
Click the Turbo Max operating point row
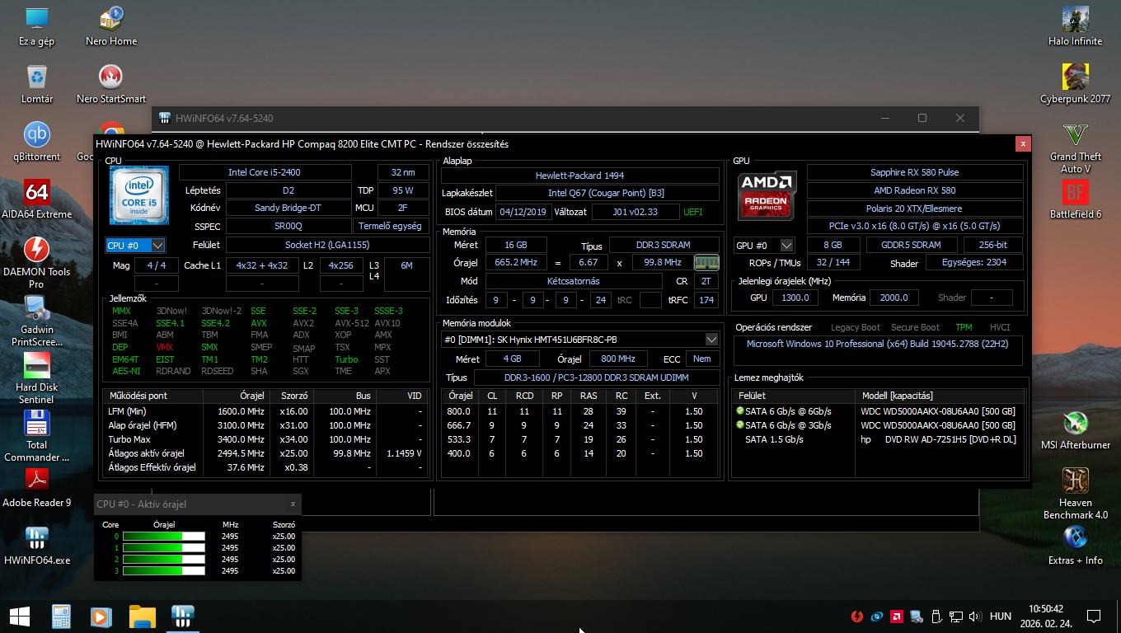point(266,439)
